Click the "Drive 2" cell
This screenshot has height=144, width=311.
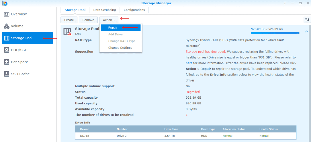(122, 136)
